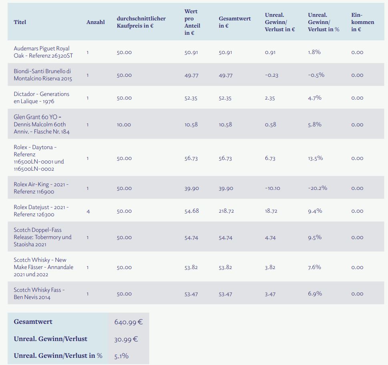Open Biondi-Santi Brunello di Montalcino title

[43, 75]
